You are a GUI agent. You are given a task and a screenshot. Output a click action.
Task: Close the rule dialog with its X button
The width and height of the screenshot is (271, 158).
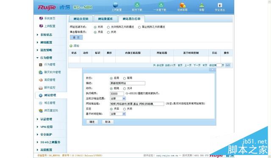tap(212, 69)
